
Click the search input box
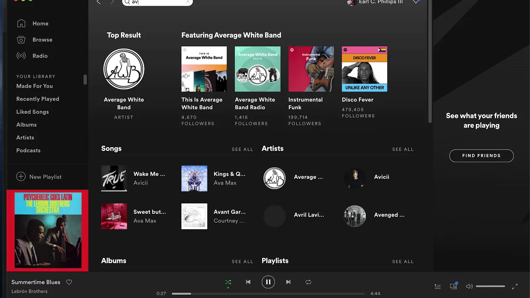click(x=157, y=2)
